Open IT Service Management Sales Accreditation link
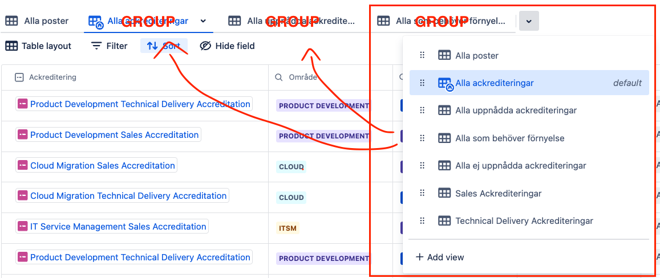 coord(118,227)
